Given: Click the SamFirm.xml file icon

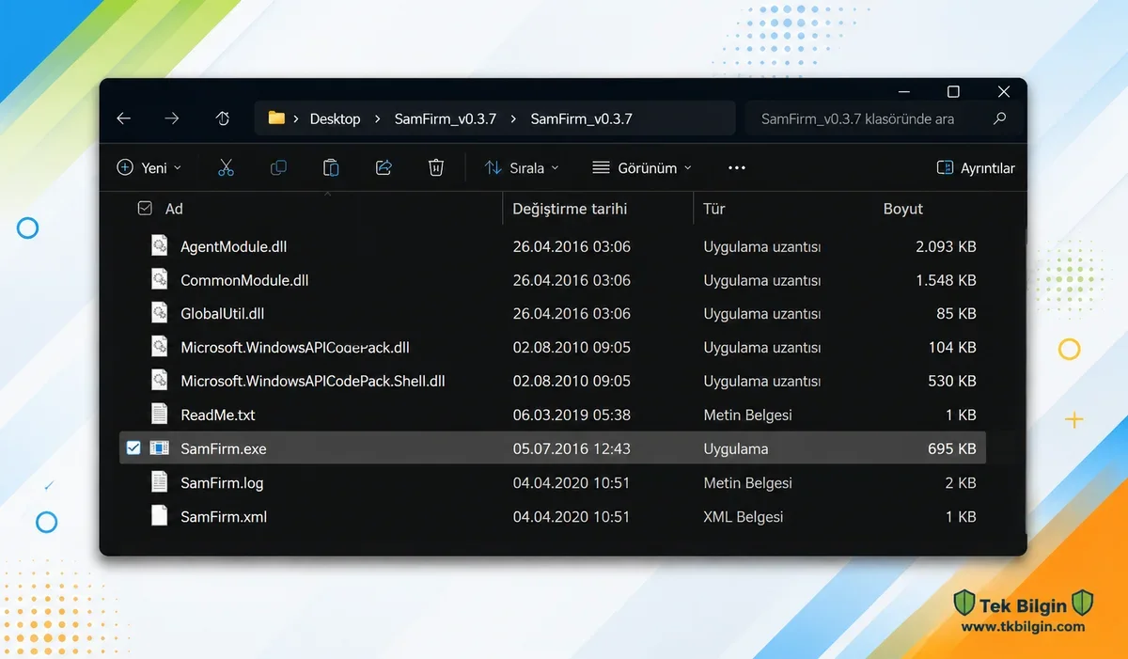Looking at the screenshot, I should [161, 516].
